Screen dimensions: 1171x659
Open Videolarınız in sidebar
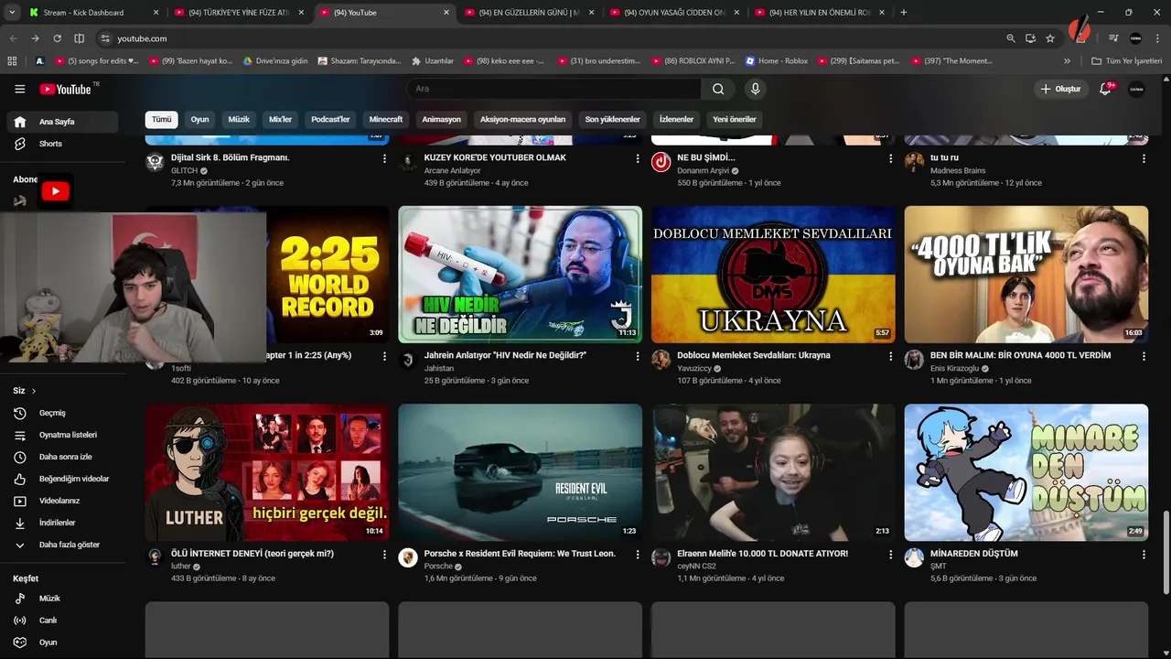click(x=62, y=501)
